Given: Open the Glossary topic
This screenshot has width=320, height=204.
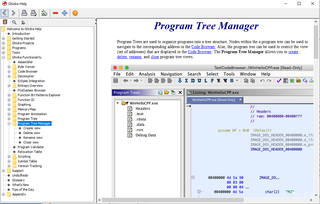Looking at the screenshot, I should pos(18,180).
